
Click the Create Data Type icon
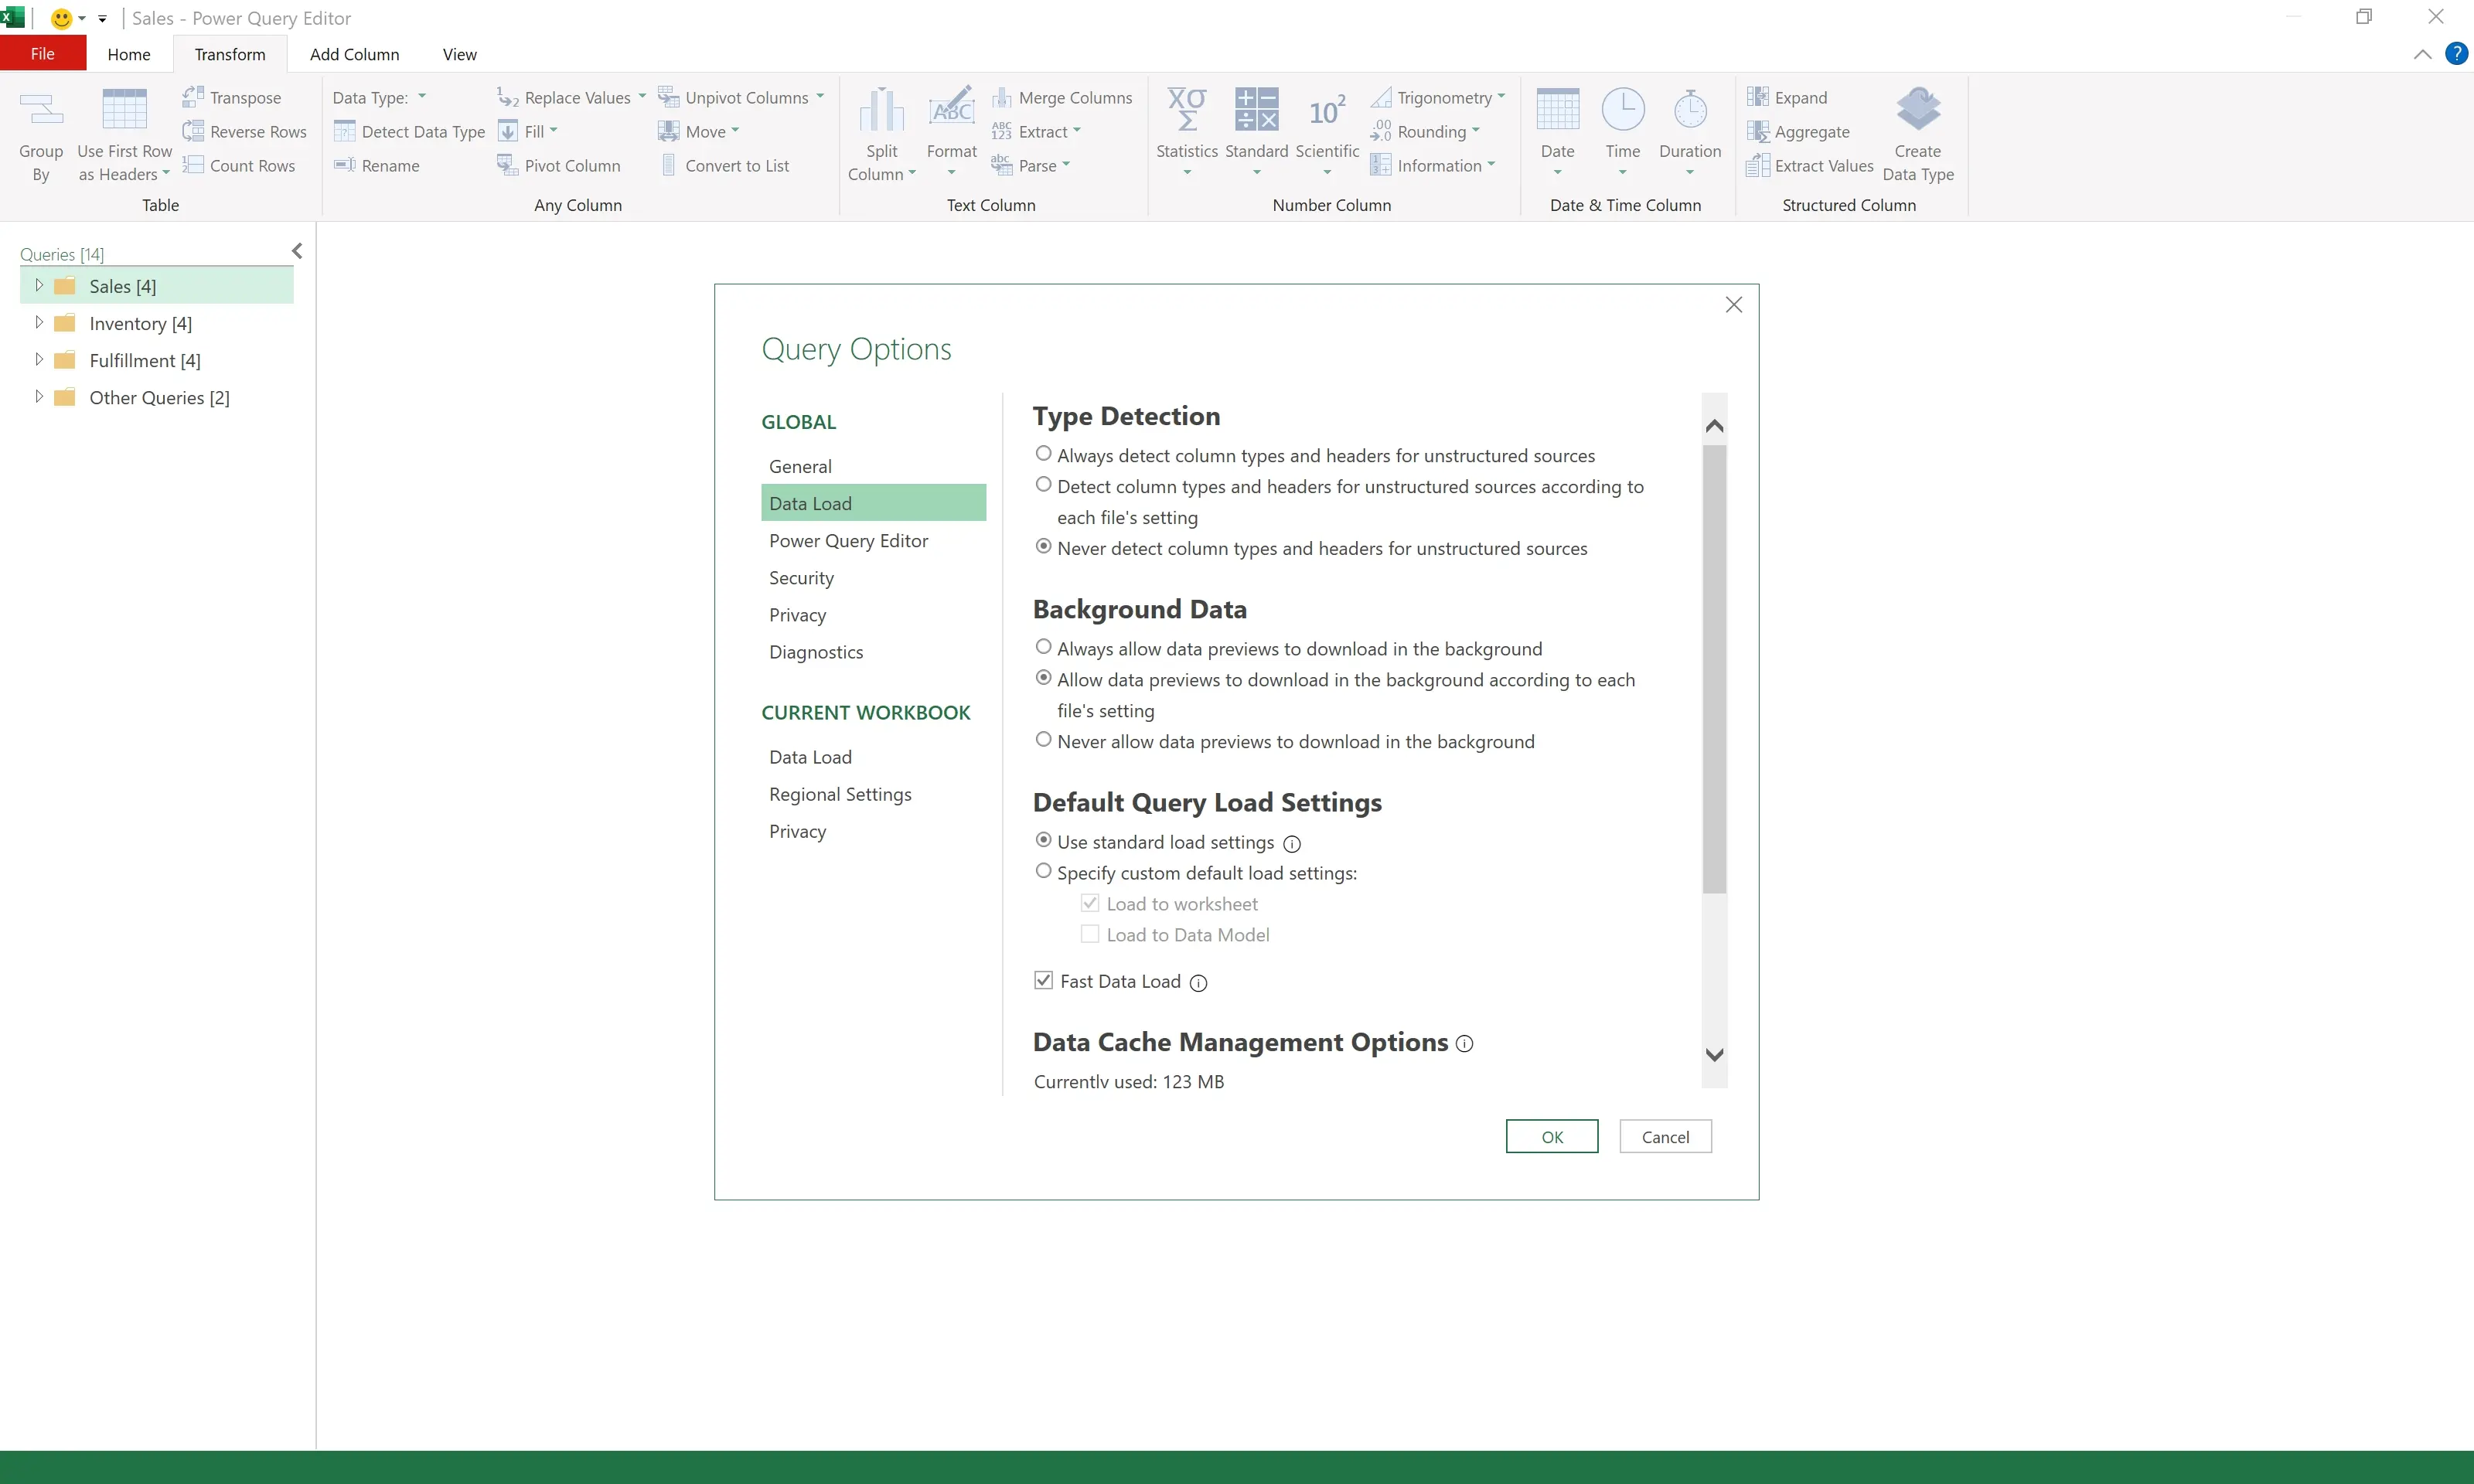pyautogui.click(x=1917, y=110)
